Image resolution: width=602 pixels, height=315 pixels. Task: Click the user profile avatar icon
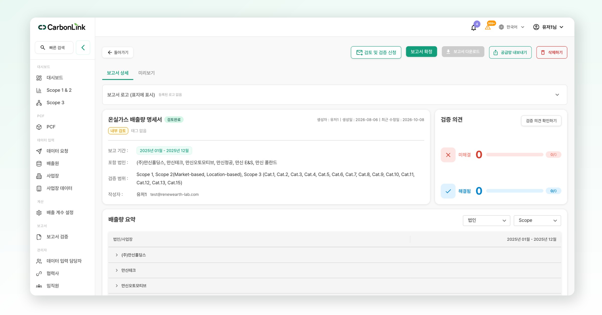point(536,27)
